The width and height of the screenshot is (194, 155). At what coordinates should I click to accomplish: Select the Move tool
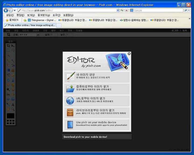[x=13, y=46]
